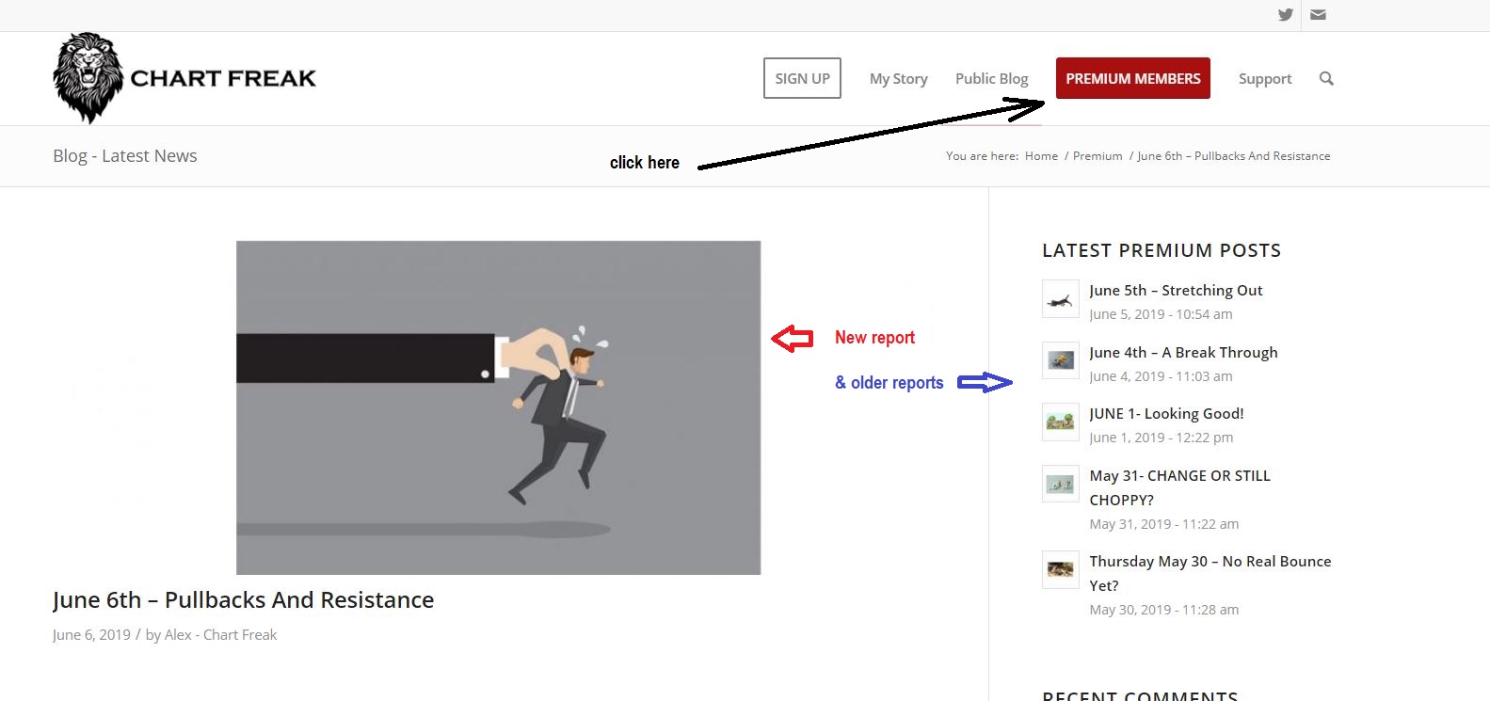Image resolution: width=1490 pixels, height=701 pixels.
Task: Open the PREMIUM MEMBERS page
Action: click(x=1132, y=79)
